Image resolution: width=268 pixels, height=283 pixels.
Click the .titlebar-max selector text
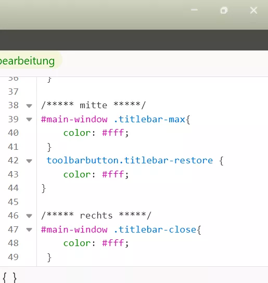[149, 119]
